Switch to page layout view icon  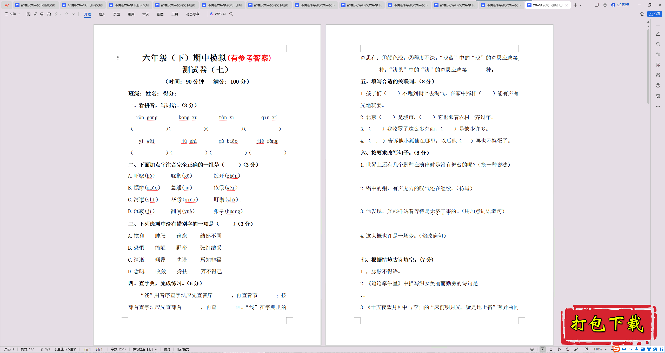[543, 349]
